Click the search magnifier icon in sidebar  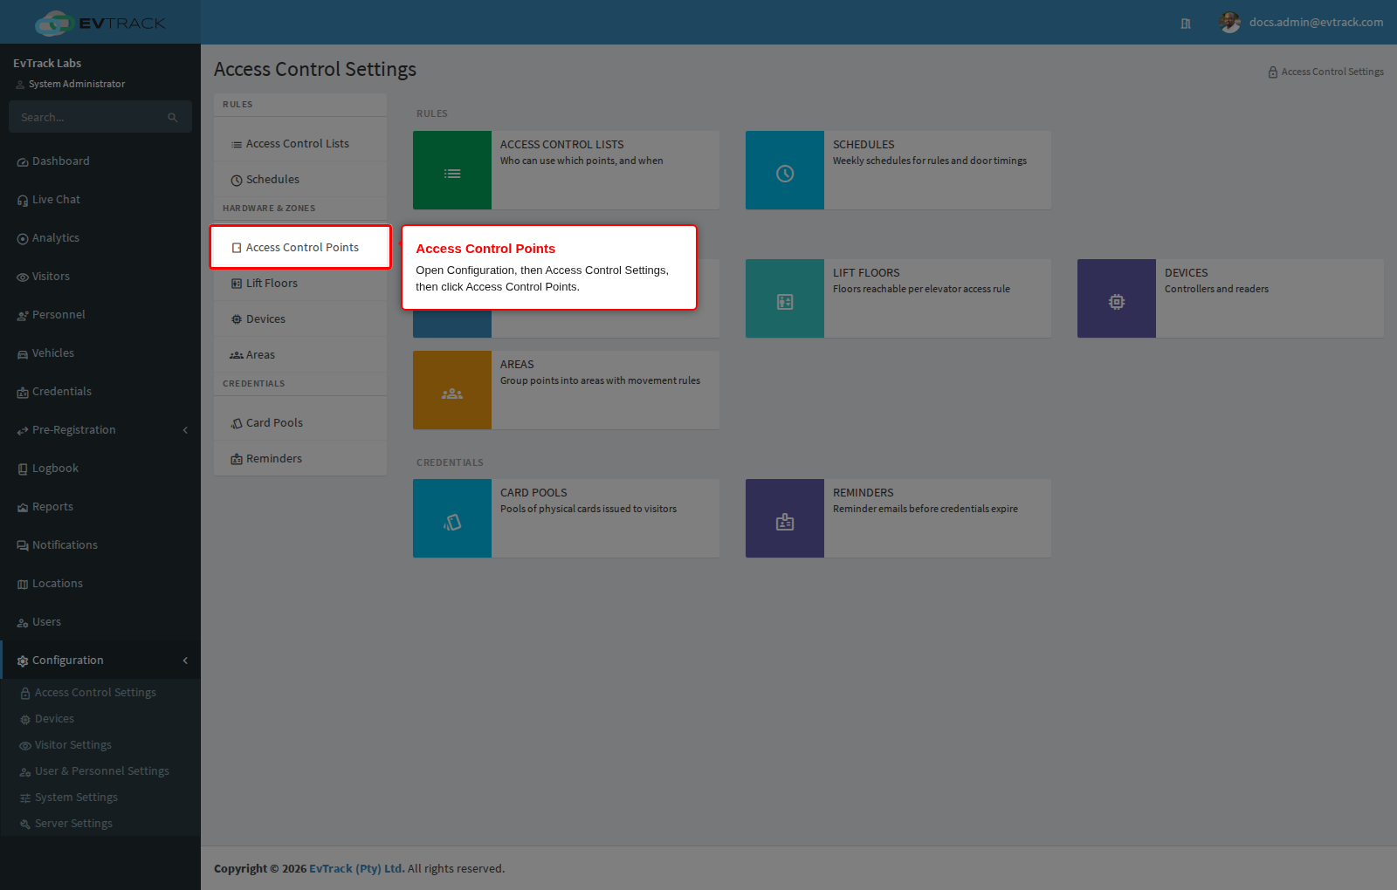[173, 117]
